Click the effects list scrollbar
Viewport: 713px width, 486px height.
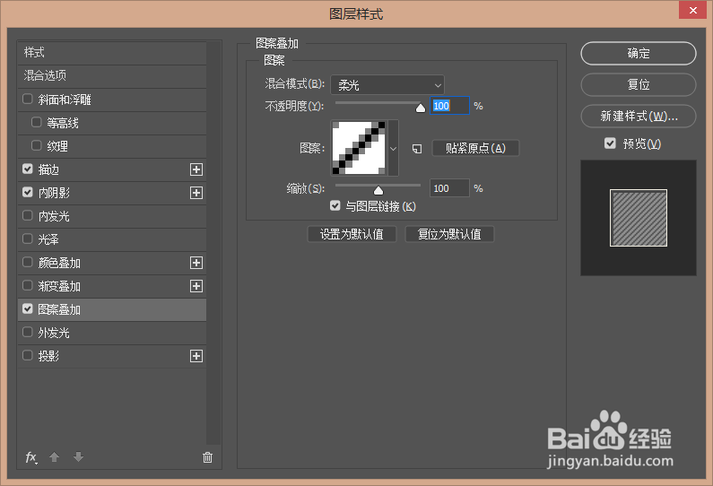(213, 243)
